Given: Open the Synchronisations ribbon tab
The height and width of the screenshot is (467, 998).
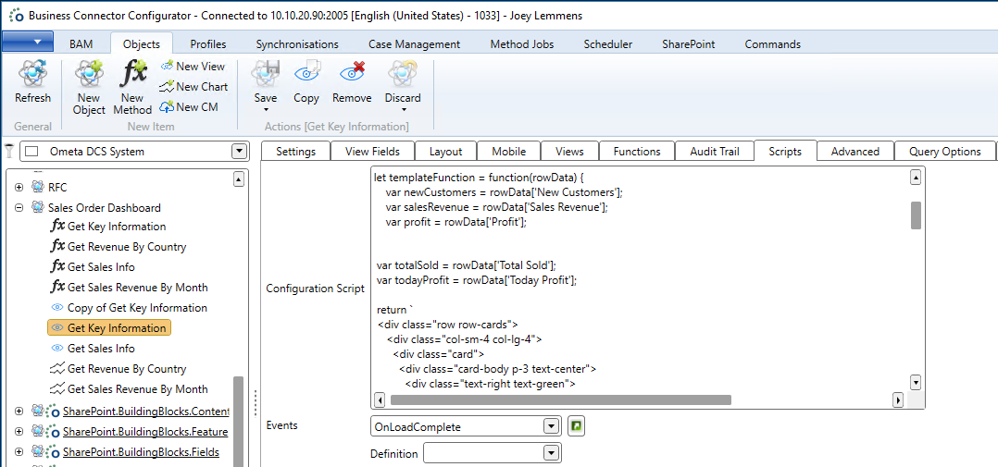Looking at the screenshot, I should point(297,43).
